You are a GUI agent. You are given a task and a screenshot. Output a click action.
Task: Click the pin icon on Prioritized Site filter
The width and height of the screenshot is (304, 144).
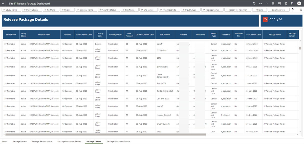tap(162, 10)
